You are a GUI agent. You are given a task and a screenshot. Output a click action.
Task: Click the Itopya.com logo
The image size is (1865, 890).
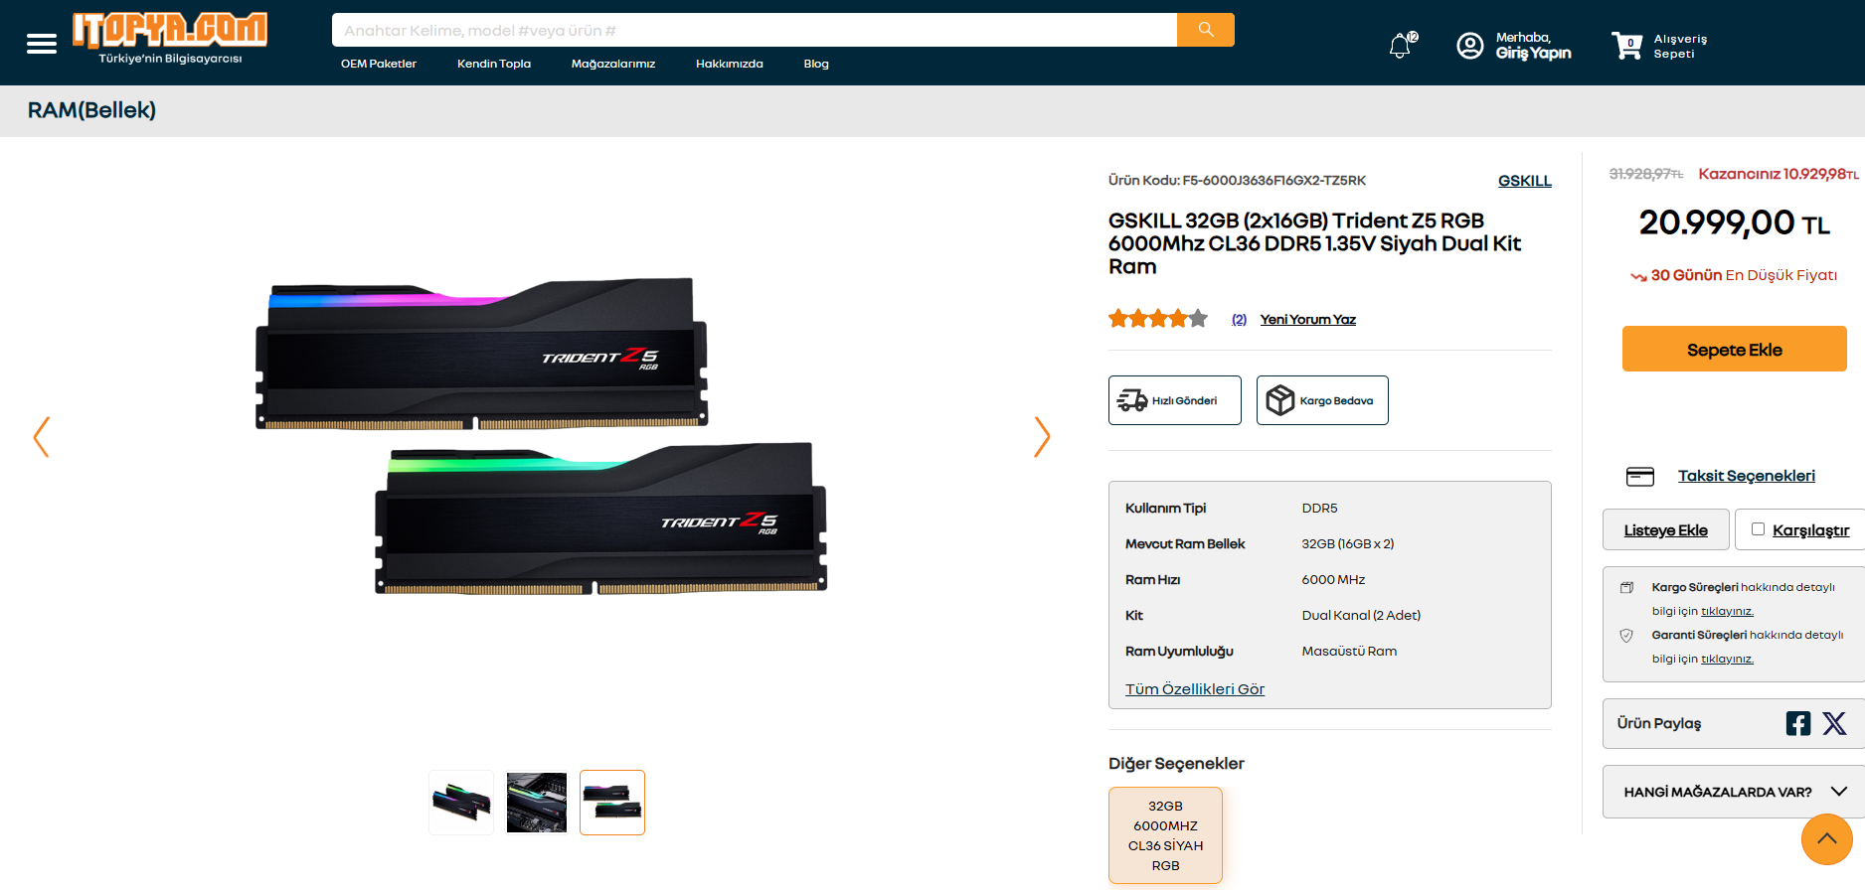(x=170, y=38)
